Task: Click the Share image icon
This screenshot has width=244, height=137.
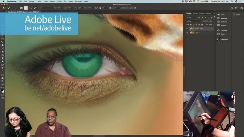Action: click(x=241, y=8)
